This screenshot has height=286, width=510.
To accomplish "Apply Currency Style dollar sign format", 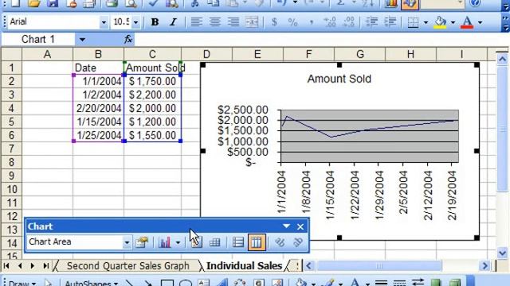I will (274, 22).
